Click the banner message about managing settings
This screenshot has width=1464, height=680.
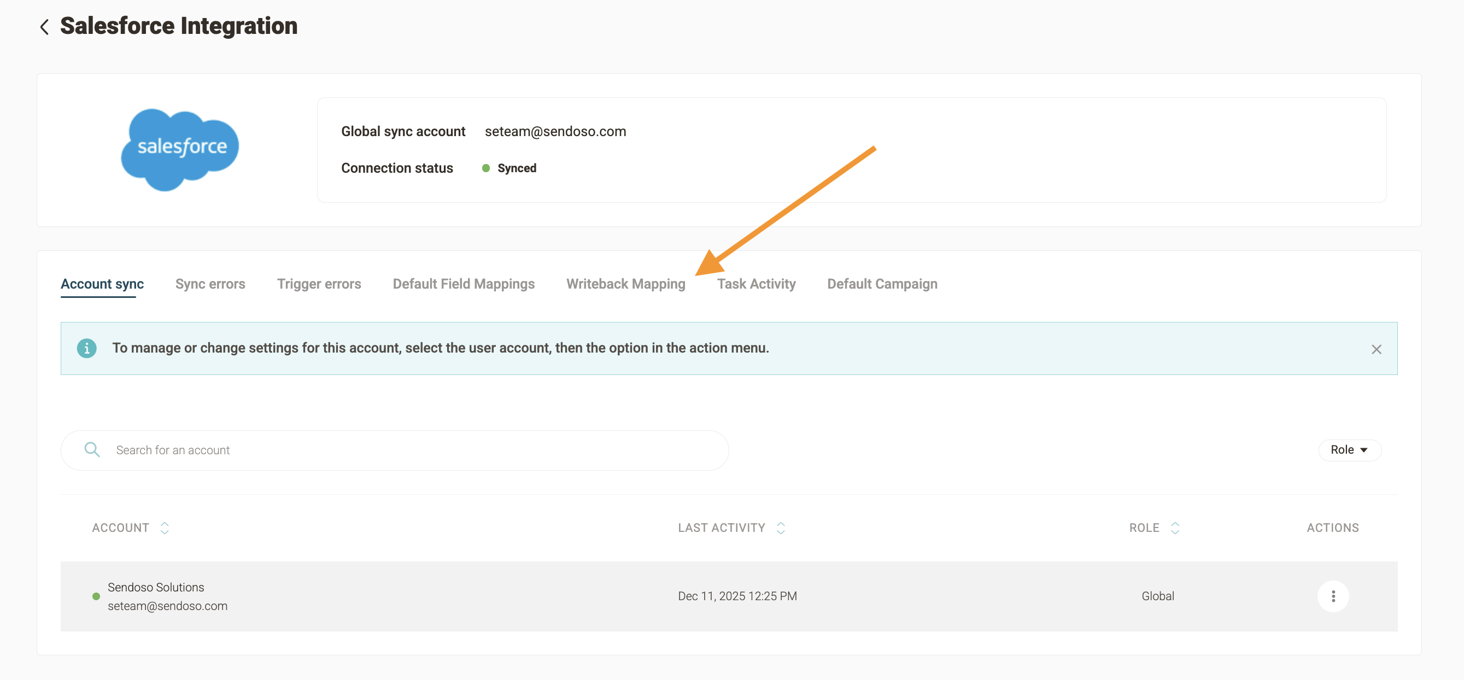click(x=441, y=348)
